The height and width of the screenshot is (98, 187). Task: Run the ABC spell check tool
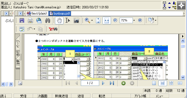[x=22, y=29]
